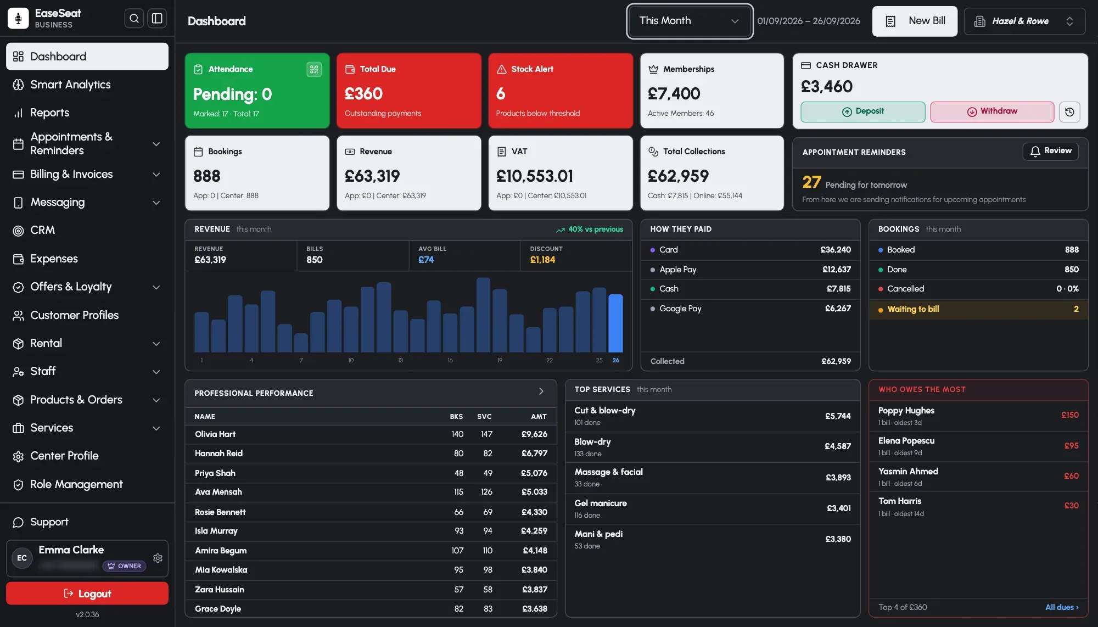Open the This Month period dropdown
The height and width of the screenshot is (627, 1098).
pos(690,21)
